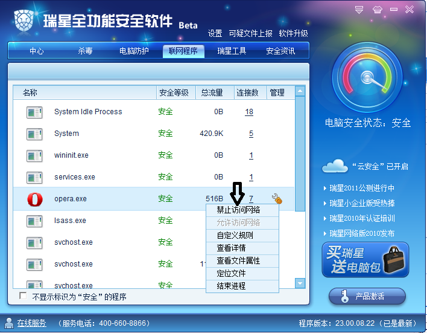Click the Rising lion shield logo

[24, 21]
